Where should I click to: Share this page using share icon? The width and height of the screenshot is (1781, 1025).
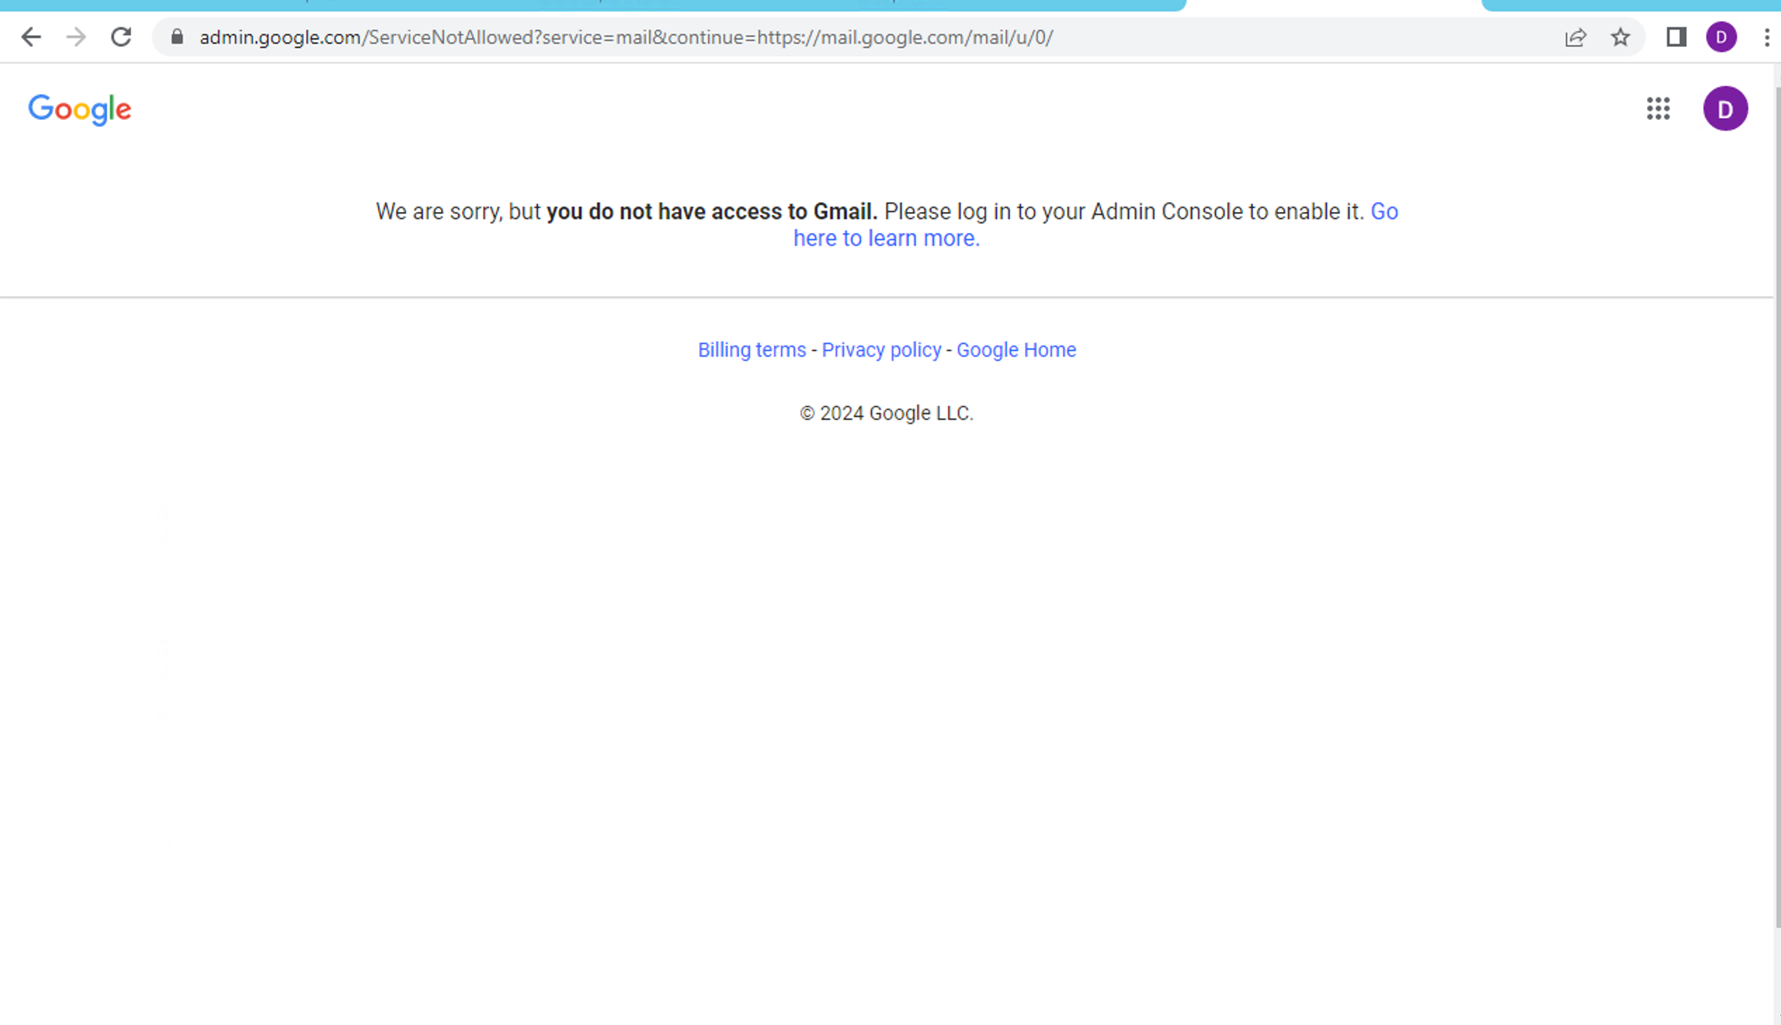[1575, 37]
